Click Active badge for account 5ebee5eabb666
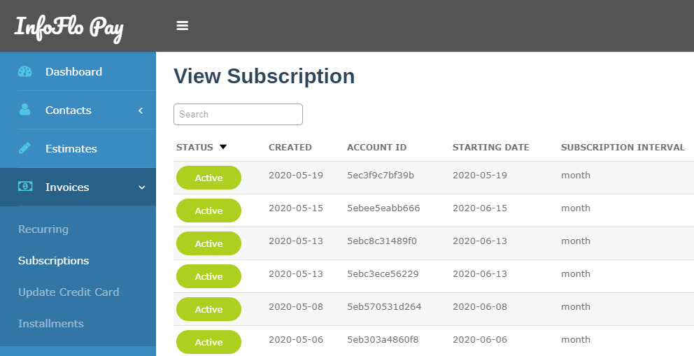Image resolution: width=694 pixels, height=356 pixels. point(209,211)
